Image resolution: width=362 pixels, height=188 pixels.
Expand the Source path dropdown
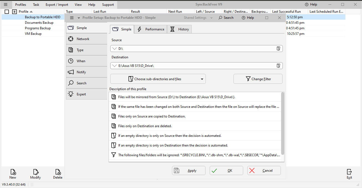click(115, 49)
